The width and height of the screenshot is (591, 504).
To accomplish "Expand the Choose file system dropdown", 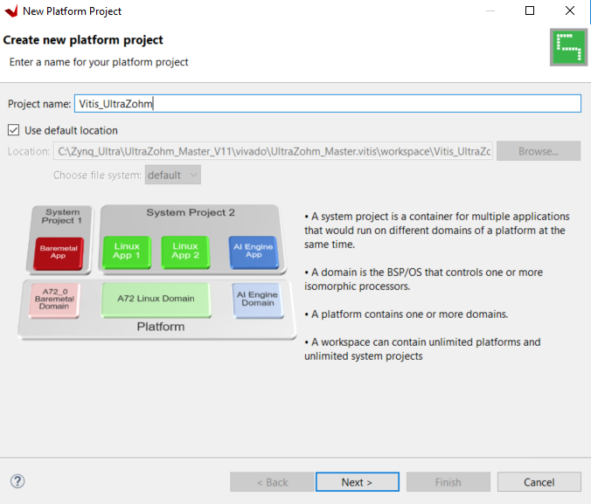I will coord(173,175).
